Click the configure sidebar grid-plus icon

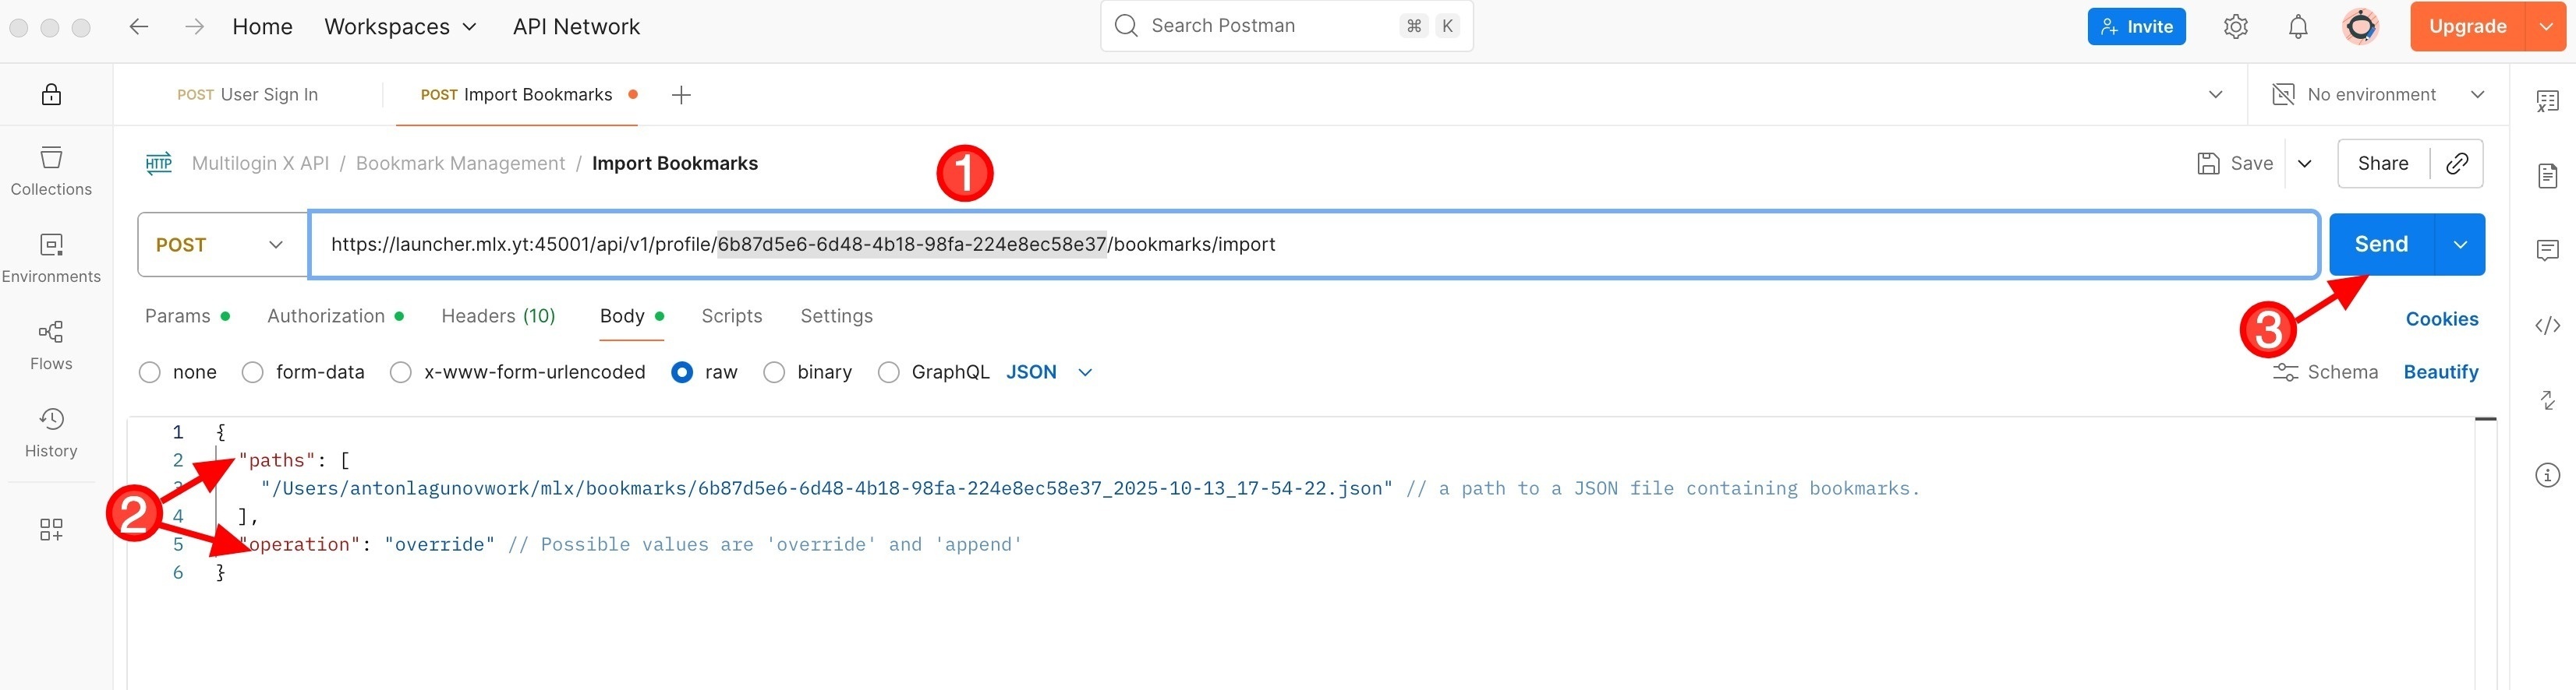click(x=51, y=530)
